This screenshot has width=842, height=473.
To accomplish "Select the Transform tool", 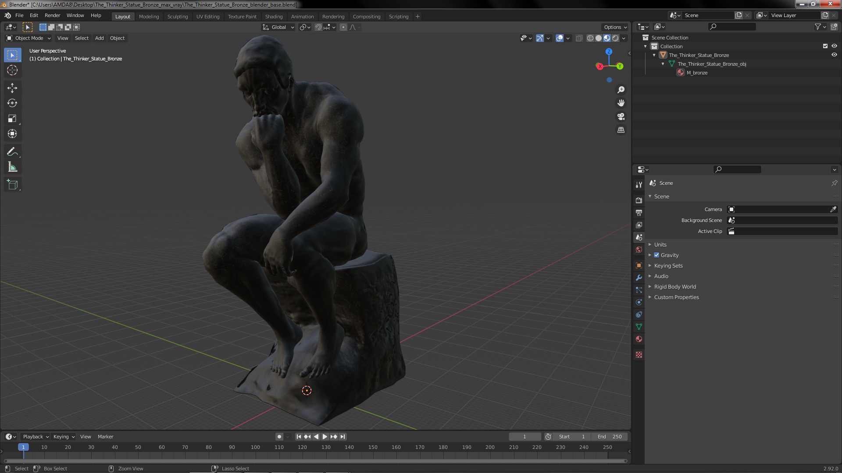I will pos(12,134).
